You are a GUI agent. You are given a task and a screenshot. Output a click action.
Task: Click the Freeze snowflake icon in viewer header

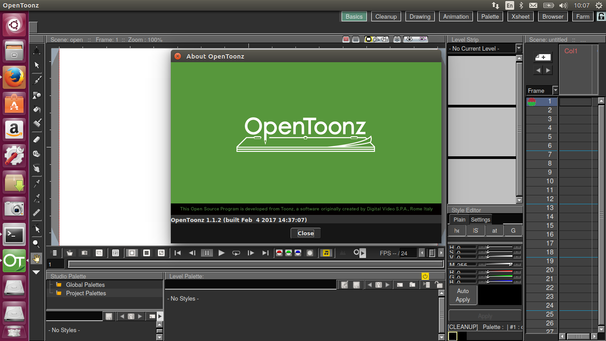[x=397, y=39]
